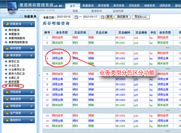
Task: Open the 库存管理 top menu
Action: coord(103,5)
